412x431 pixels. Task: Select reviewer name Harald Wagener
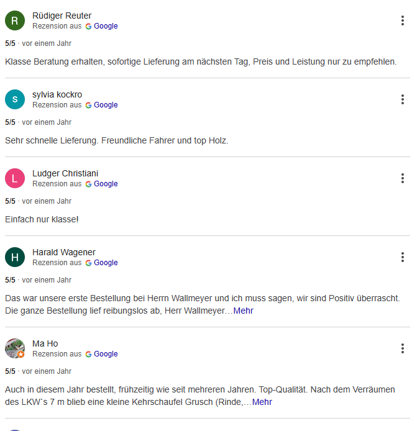pyautogui.click(x=64, y=252)
